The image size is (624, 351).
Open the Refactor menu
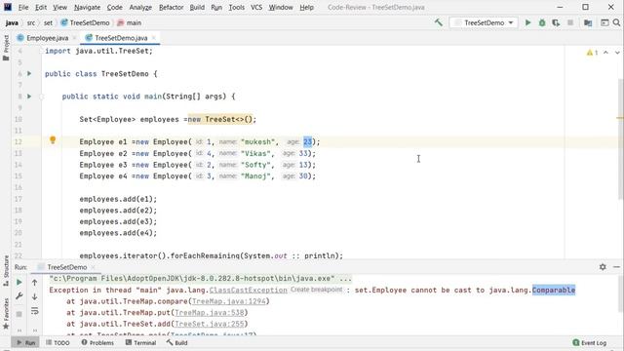pos(172,7)
